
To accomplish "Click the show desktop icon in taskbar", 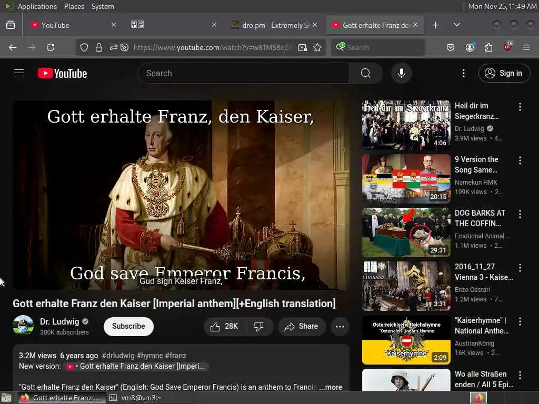I will click(6, 398).
